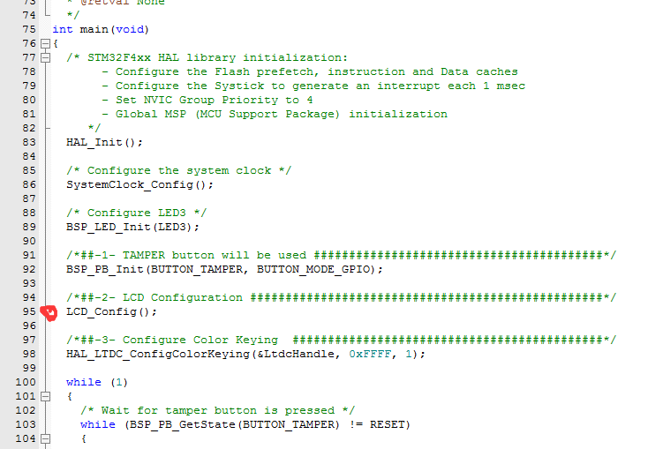The image size is (648, 449).
Task: Collapse the main function fold at line 76
Action: coord(45,43)
